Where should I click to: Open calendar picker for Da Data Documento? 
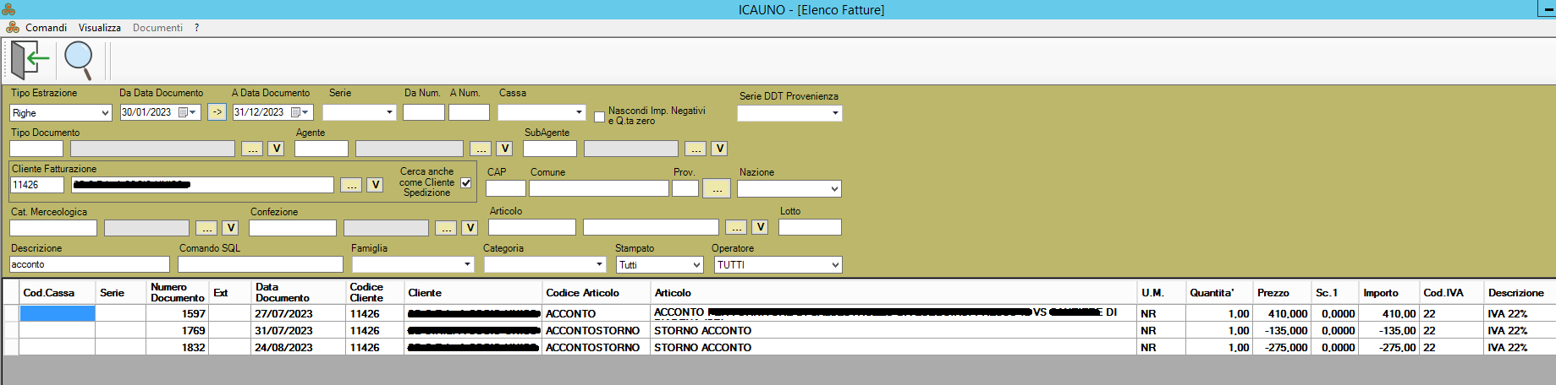187,112
